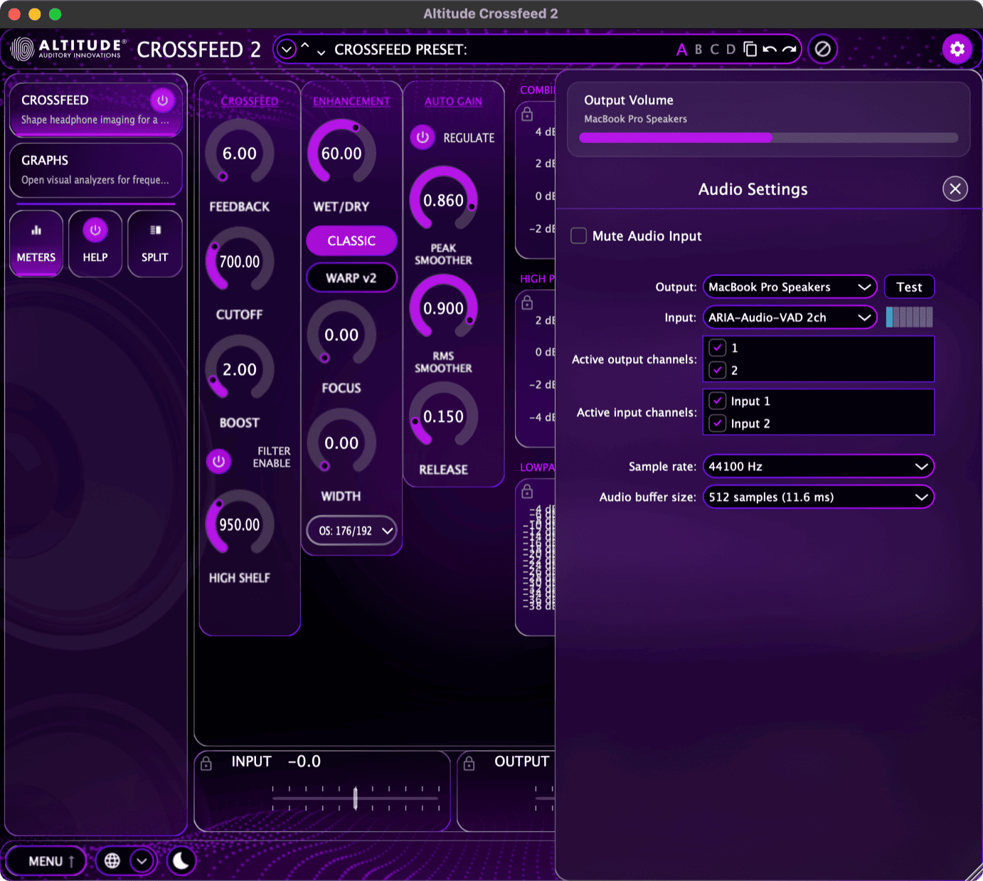Click the LOWPA panel lock icon

(527, 491)
